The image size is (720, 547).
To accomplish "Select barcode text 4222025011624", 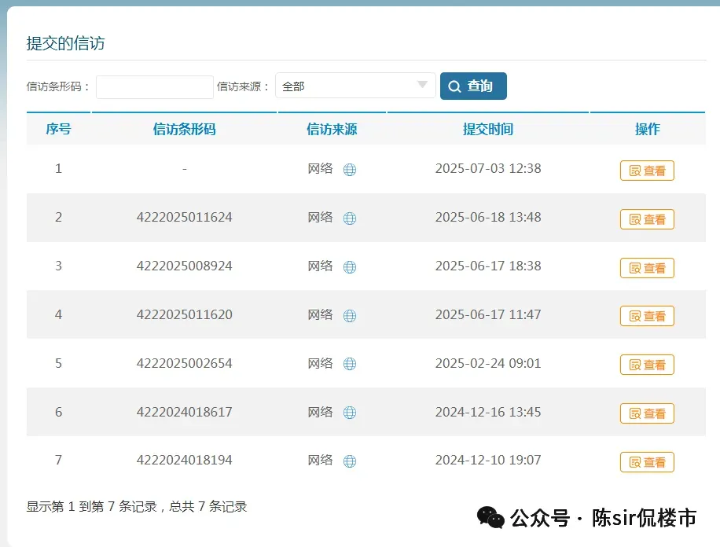I will (x=184, y=217).
